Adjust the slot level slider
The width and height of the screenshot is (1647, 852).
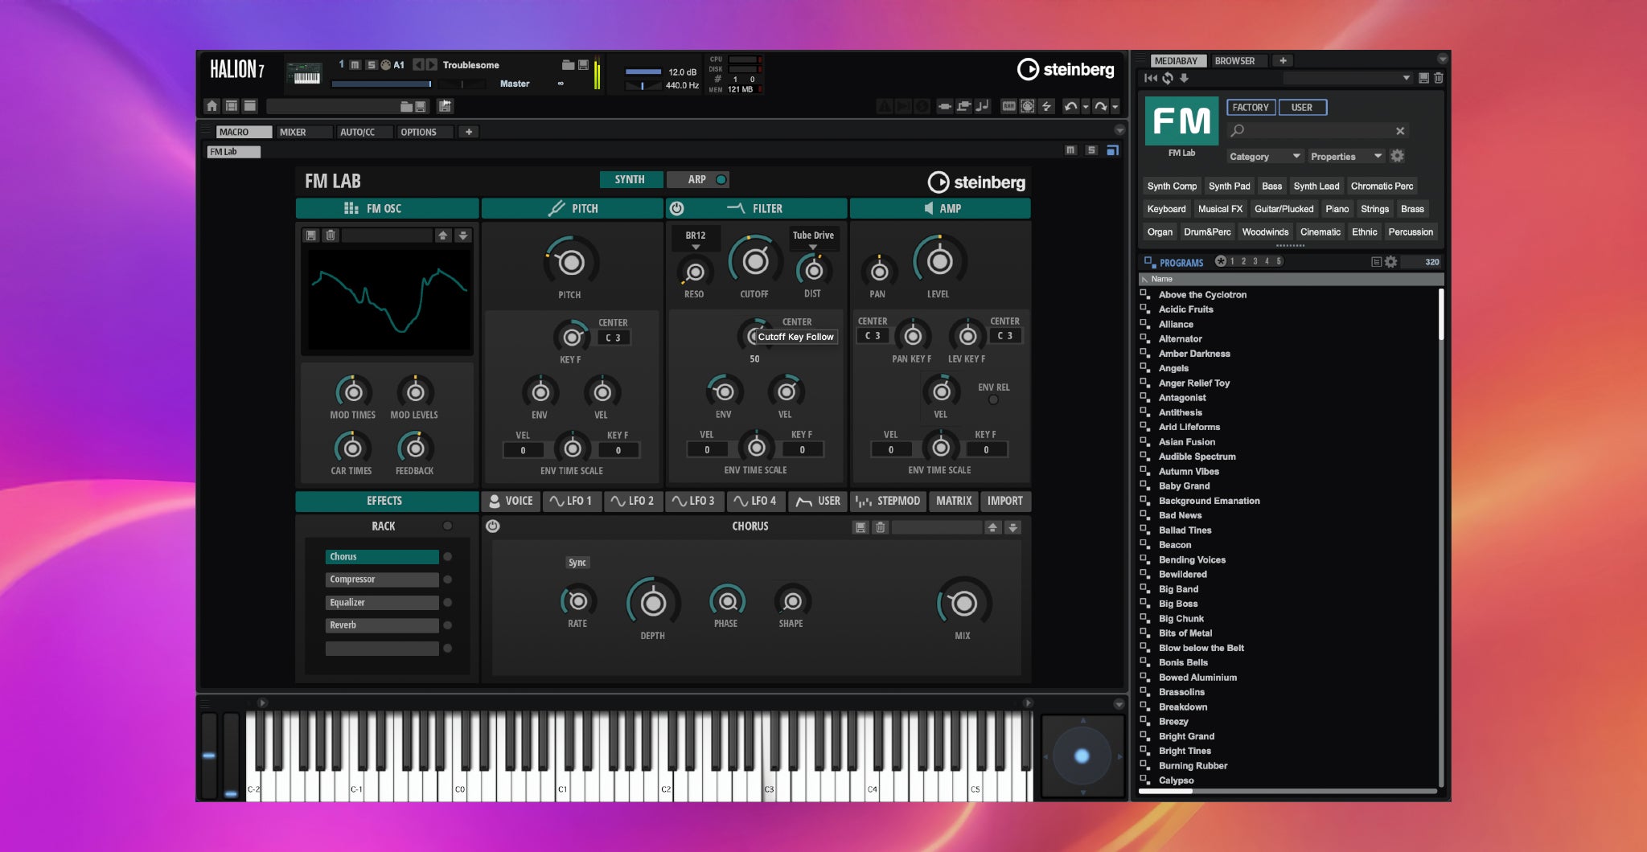click(383, 84)
